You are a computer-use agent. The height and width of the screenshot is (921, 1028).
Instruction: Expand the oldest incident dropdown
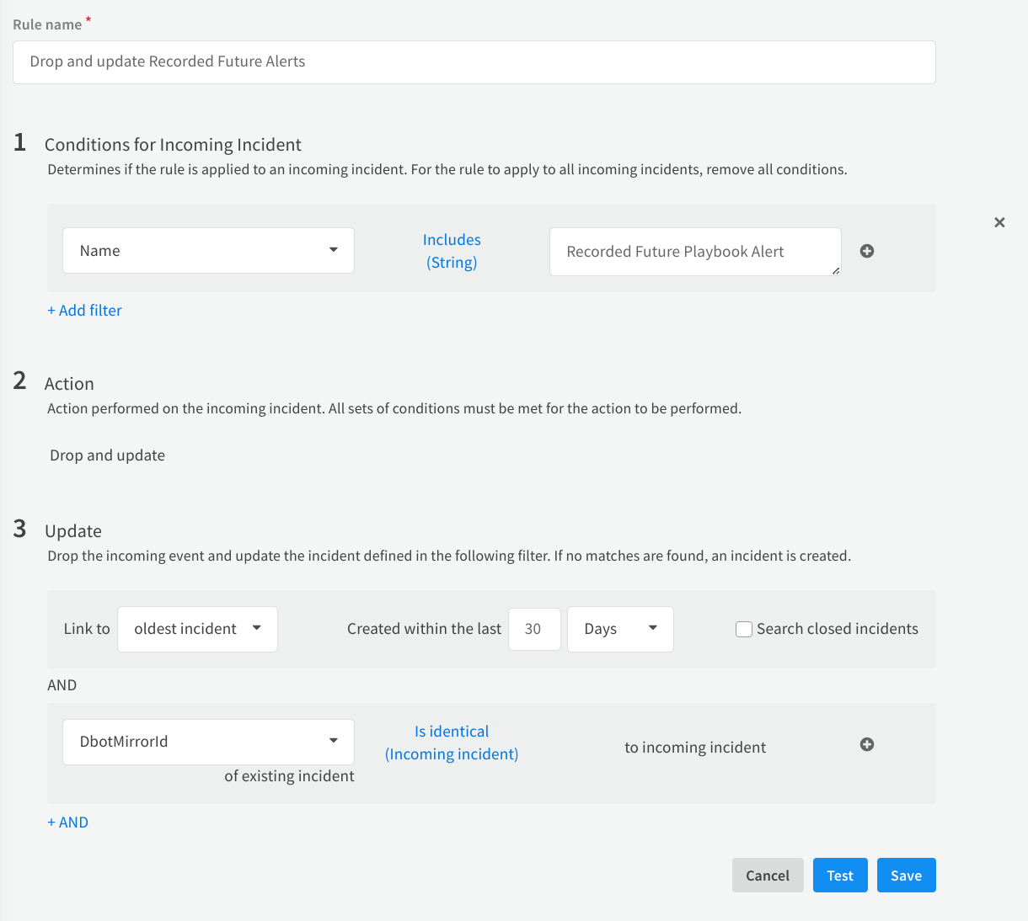tap(197, 629)
